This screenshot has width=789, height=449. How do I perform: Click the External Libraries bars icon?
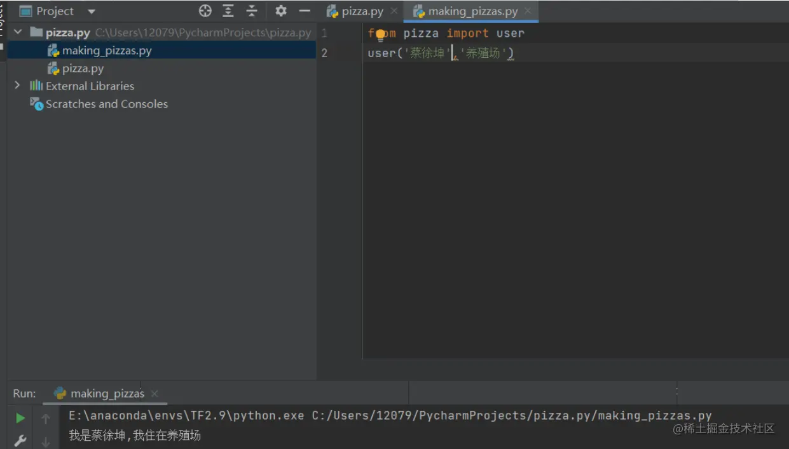tap(36, 86)
